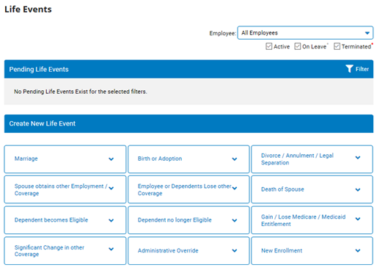Expand the Dependent no longer Eligible chevron
The height and width of the screenshot is (273, 377).
click(235, 220)
